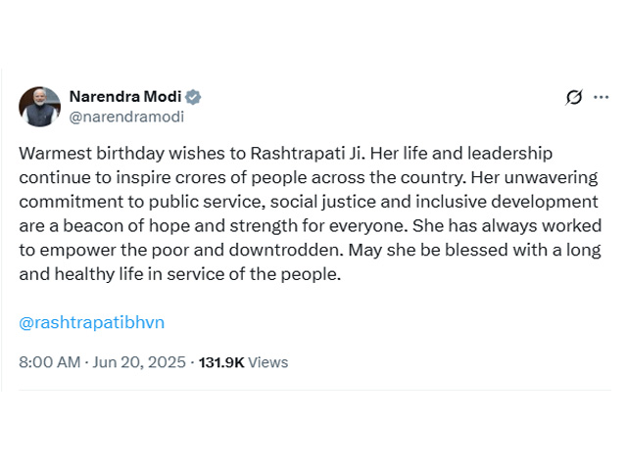This screenshot has width=627, height=470.
Task: Open the three-dot more options menu
Action: [x=602, y=97]
